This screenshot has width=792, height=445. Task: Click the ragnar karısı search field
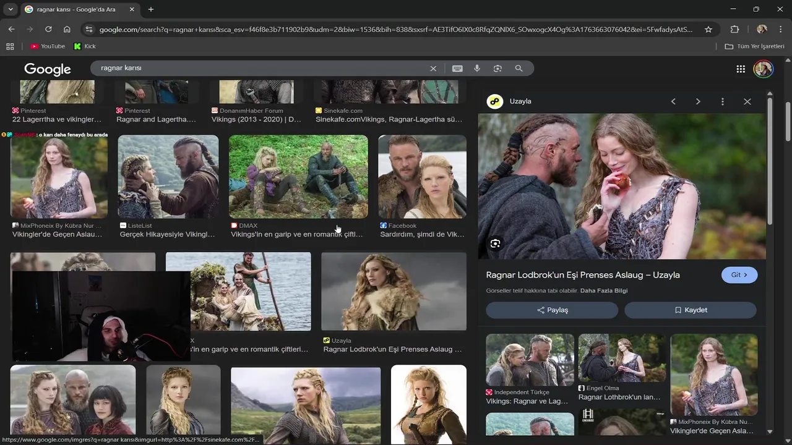click(x=260, y=68)
